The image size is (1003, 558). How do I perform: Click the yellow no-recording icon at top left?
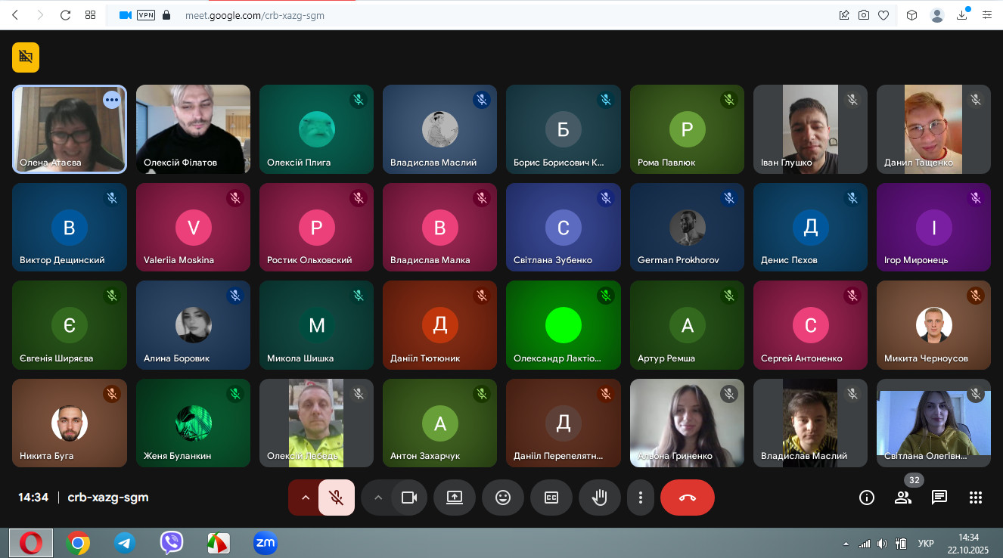26,57
